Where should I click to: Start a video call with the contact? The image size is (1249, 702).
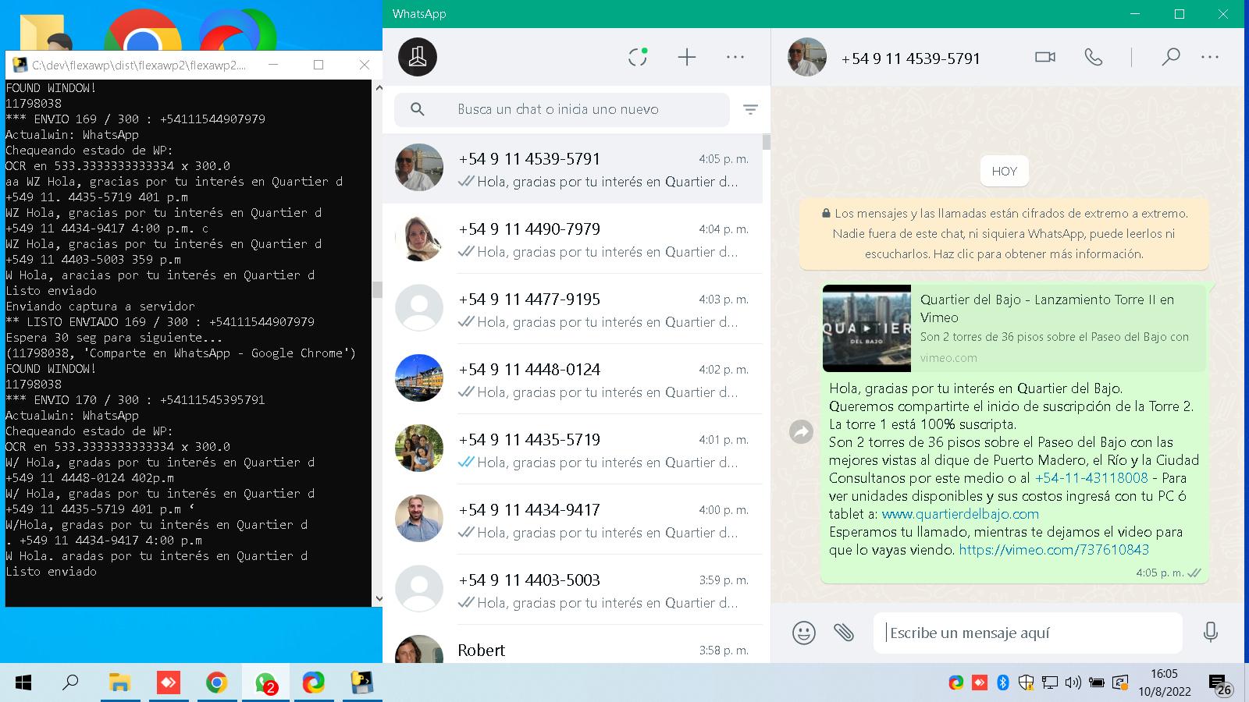(x=1045, y=57)
